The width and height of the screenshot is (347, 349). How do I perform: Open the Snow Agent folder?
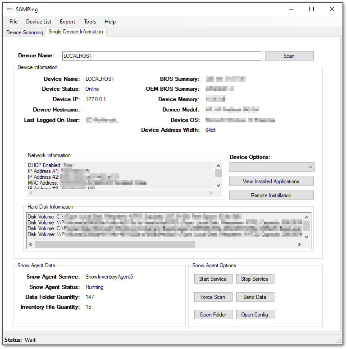click(213, 315)
